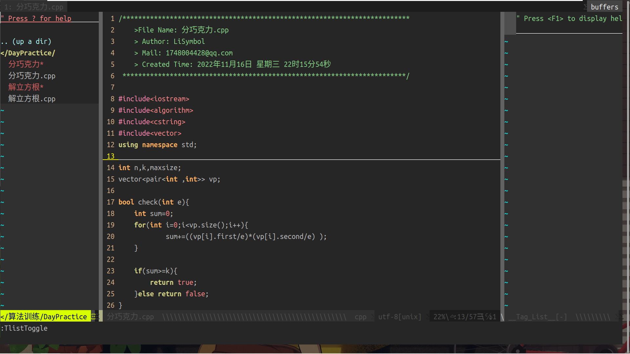The image size is (630, 354).
Task: Open 解立方根.cpp from the NERDTree panel
Action: (x=32, y=99)
